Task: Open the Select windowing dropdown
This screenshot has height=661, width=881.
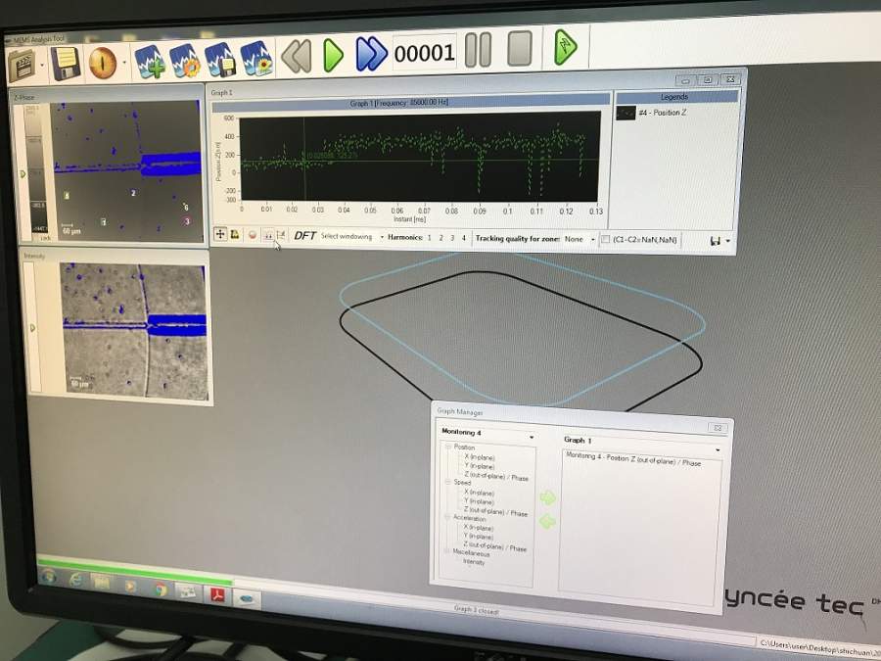Action: tap(352, 237)
